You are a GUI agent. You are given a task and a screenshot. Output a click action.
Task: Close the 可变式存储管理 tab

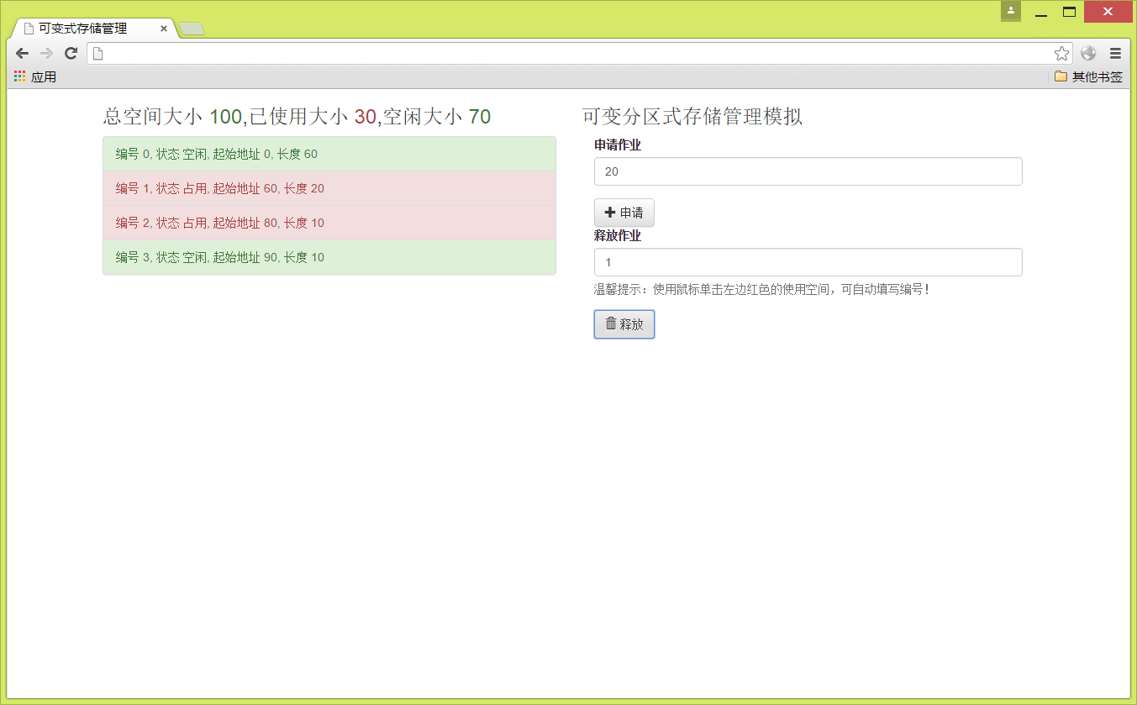point(164,29)
